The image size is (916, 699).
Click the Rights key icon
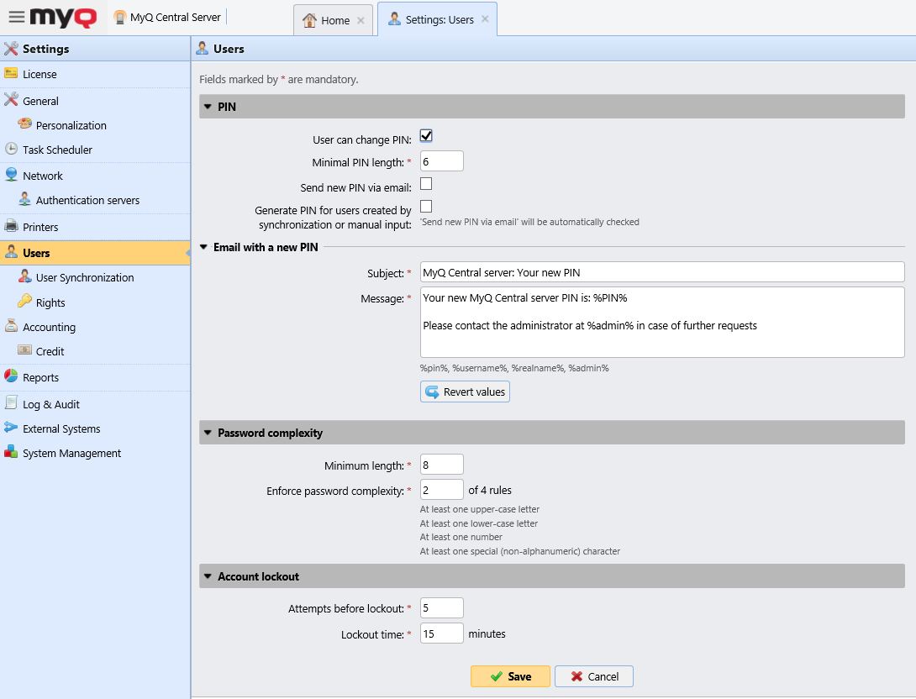[x=24, y=302]
